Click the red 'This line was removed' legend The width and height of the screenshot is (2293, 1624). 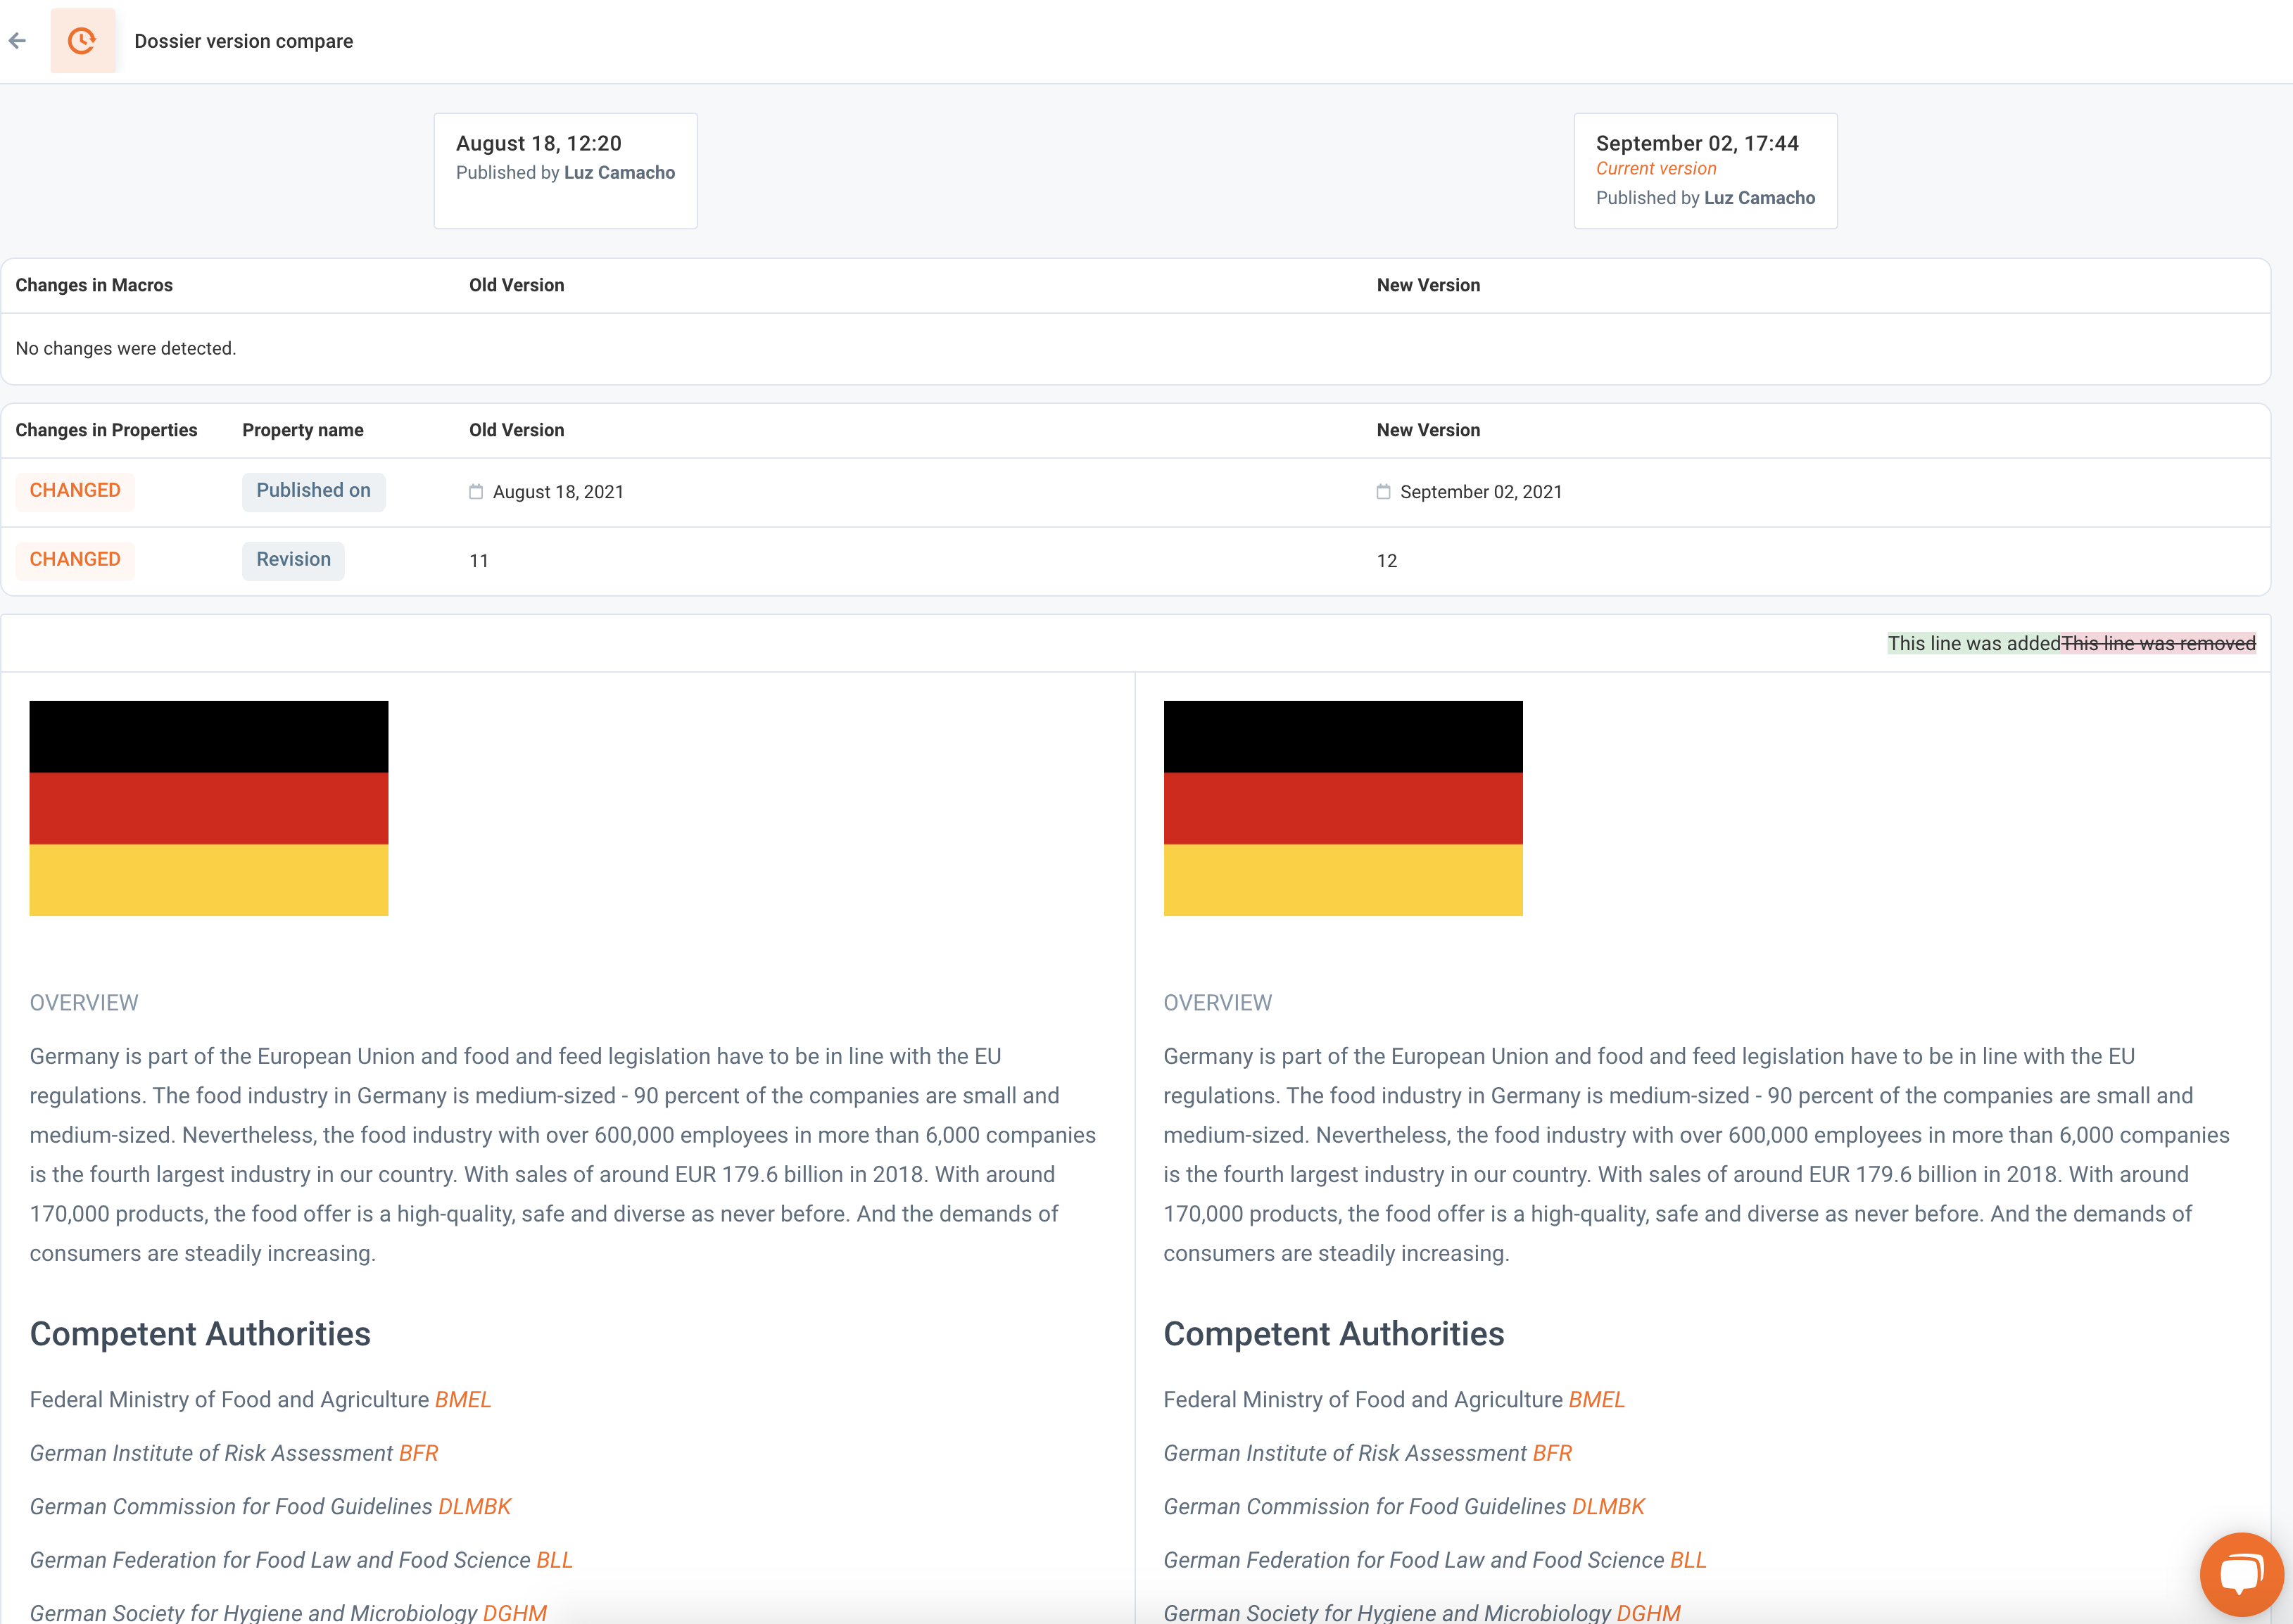coord(2158,644)
